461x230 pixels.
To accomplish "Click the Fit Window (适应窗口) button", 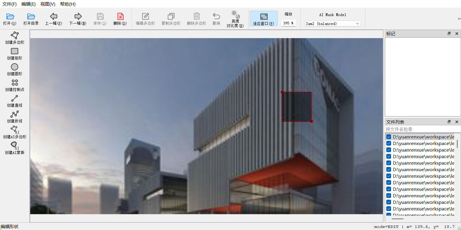I will pos(263,19).
